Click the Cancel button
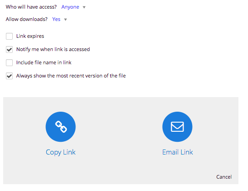This screenshot has width=248, height=191. pos(224,177)
